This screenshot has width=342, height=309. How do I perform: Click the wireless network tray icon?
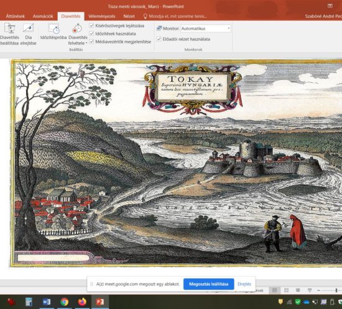289,302
